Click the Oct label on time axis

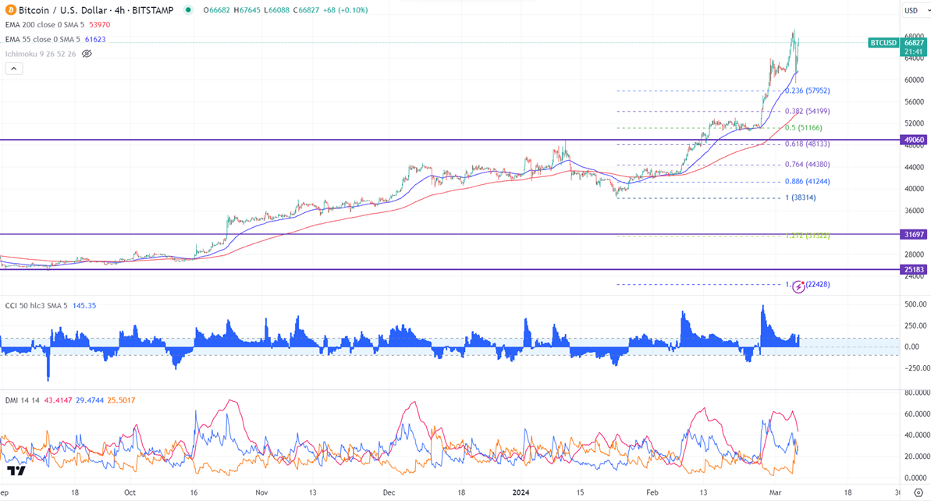tap(130, 492)
